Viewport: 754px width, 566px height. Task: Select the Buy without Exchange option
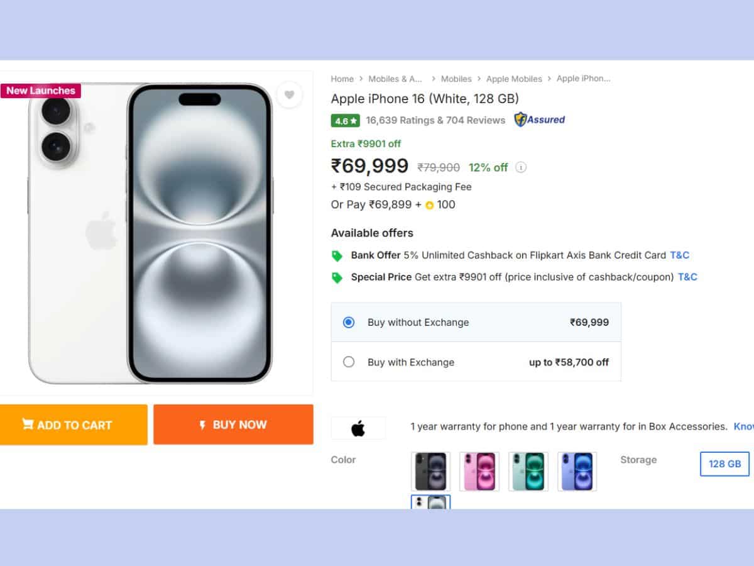click(349, 322)
